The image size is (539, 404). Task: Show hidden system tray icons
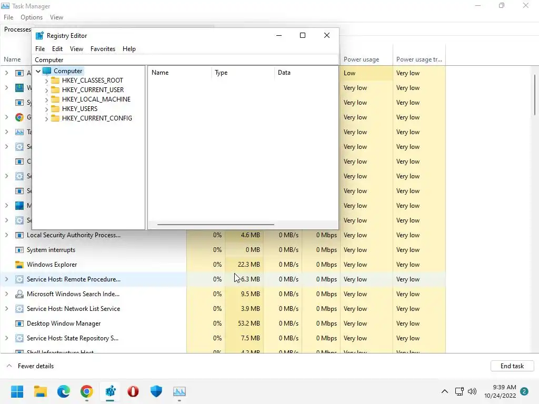pyautogui.click(x=444, y=391)
